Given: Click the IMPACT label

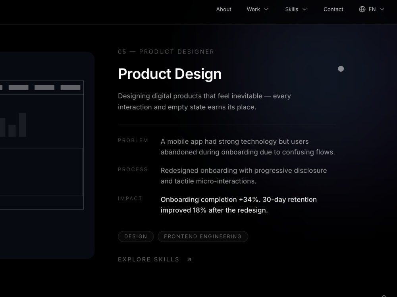Looking at the screenshot, I should point(130,198).
